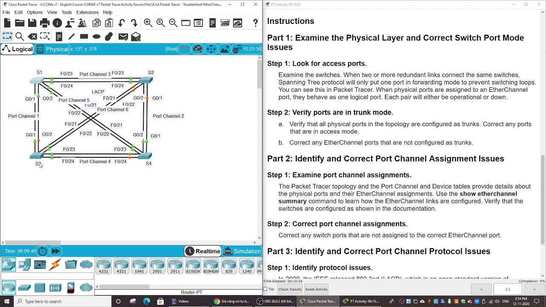Go to the previous instruction page

pyautogui.click(x=481, y=289)
